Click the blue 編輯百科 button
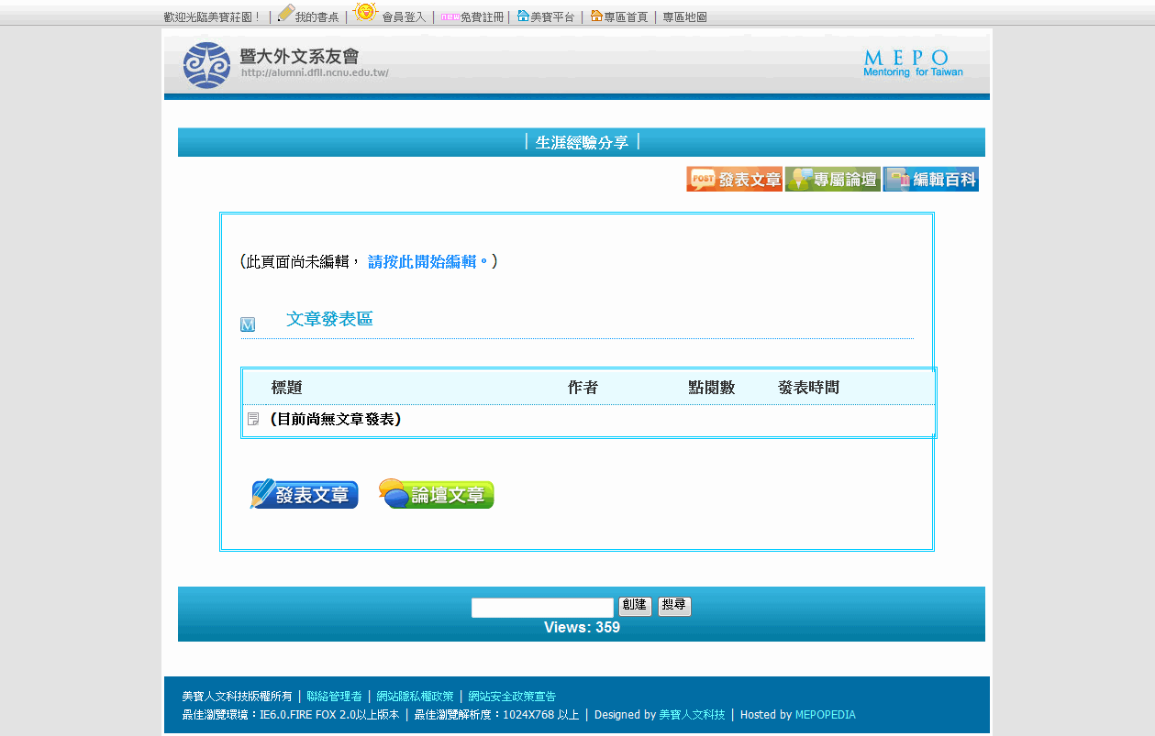The image size is (1155, 736). point(930,180)
